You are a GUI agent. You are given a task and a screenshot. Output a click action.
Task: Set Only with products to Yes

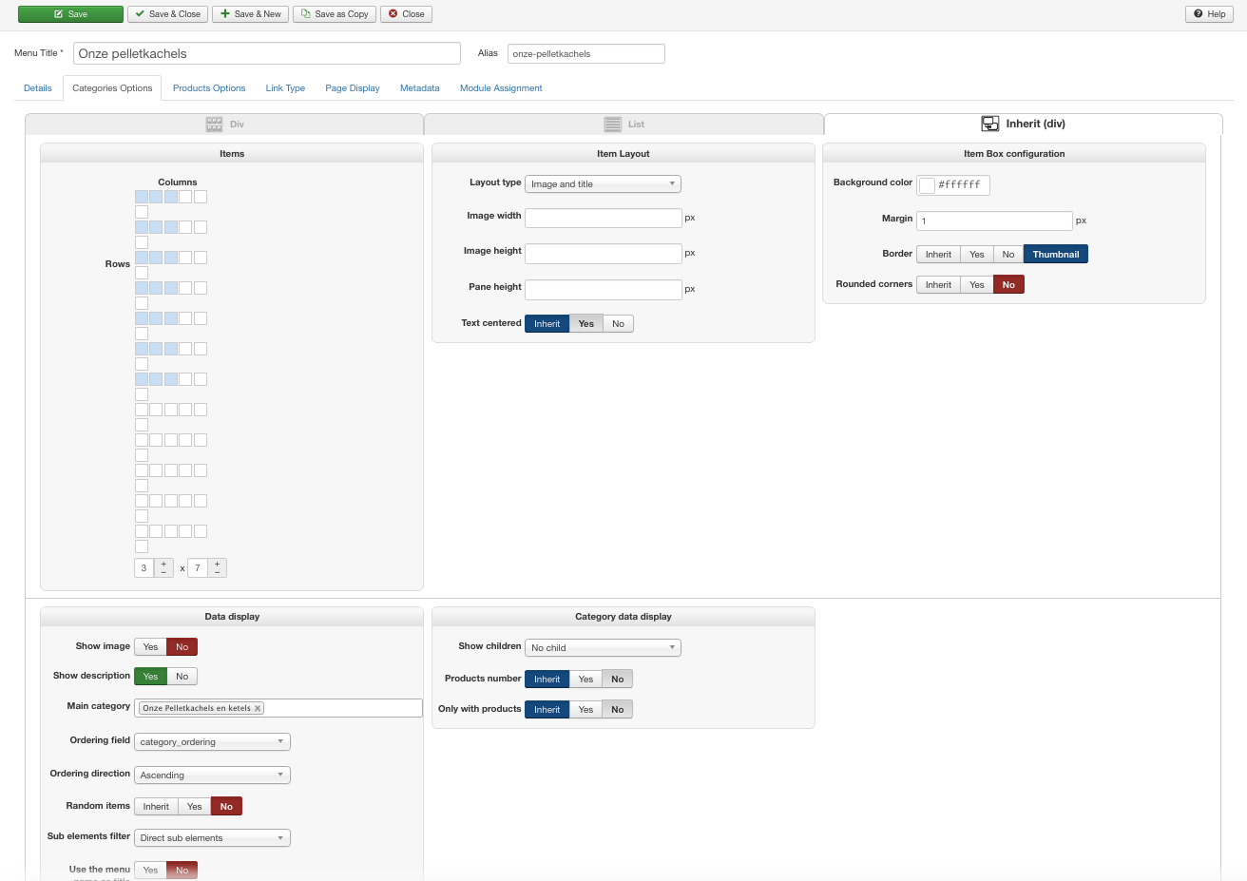click(x=586, y=710)
